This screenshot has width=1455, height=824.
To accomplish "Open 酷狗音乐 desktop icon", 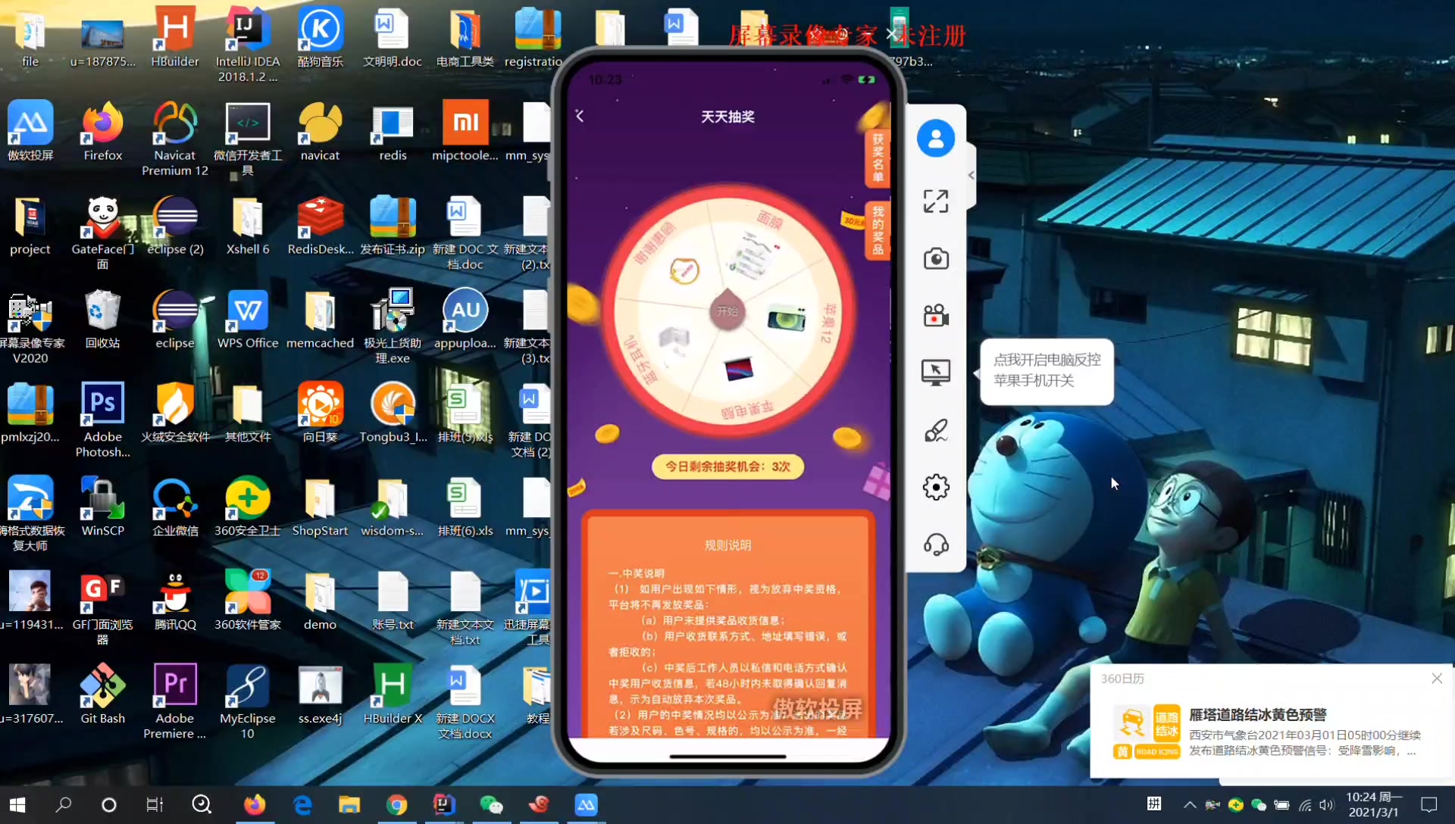I will point(321,38).
